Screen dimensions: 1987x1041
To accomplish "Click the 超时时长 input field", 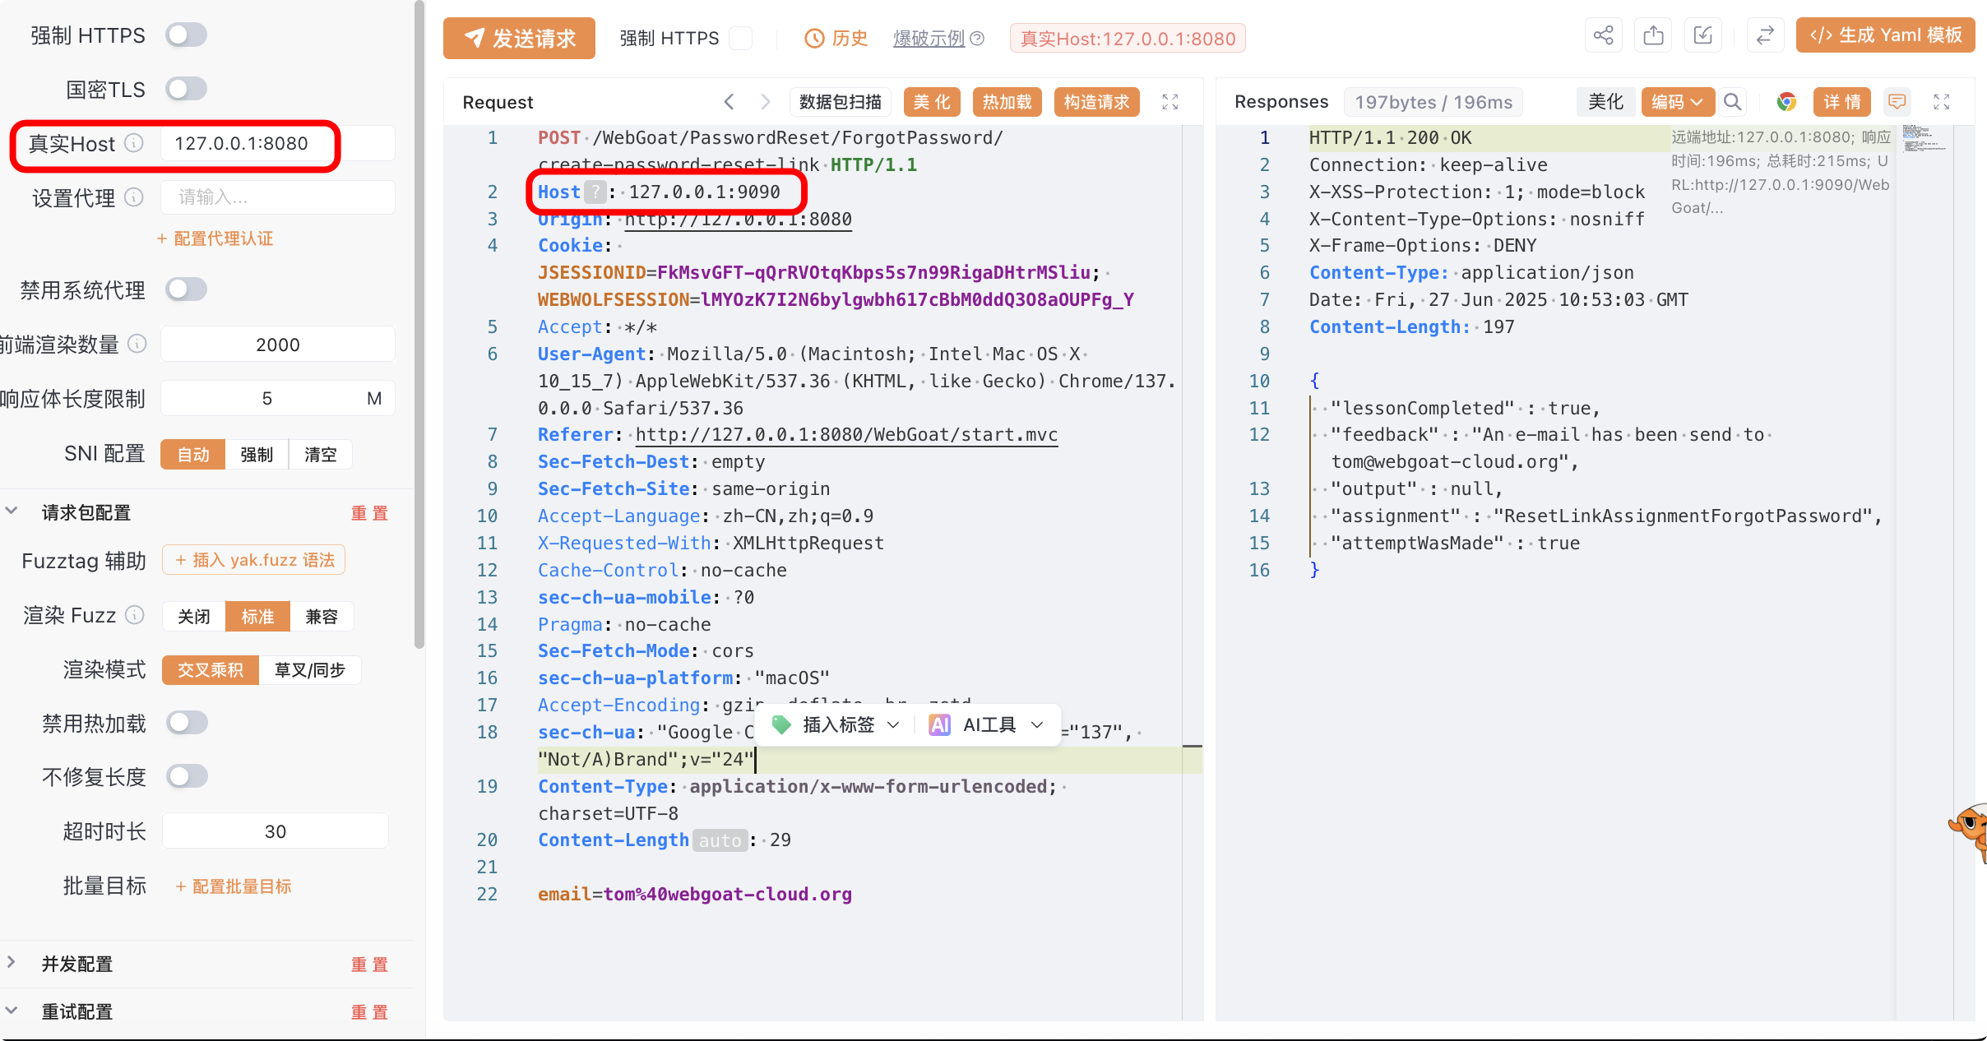I will (x=276, y=831).
